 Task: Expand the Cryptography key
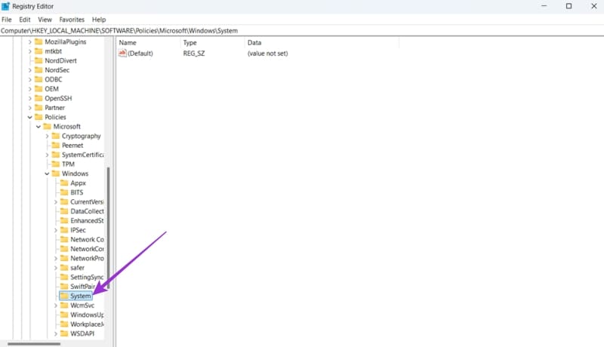coord(47,136)
